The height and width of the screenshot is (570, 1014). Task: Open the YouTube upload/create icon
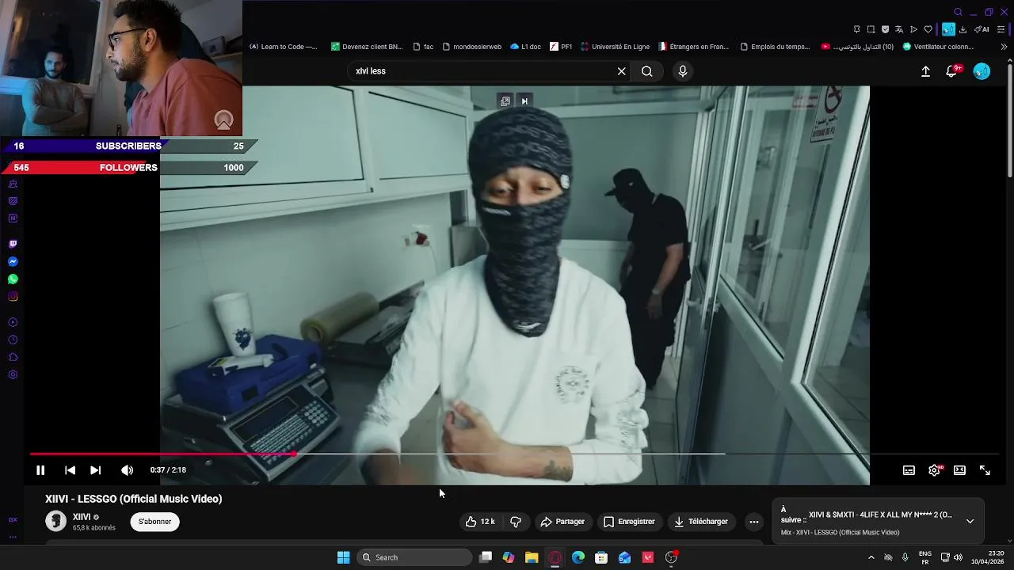pos(925,71)
